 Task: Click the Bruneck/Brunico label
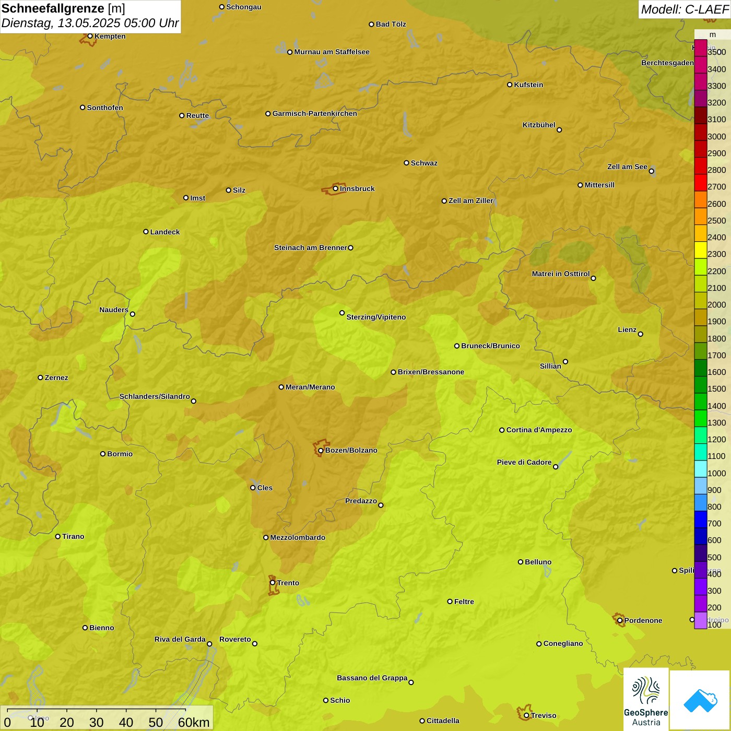490,346
